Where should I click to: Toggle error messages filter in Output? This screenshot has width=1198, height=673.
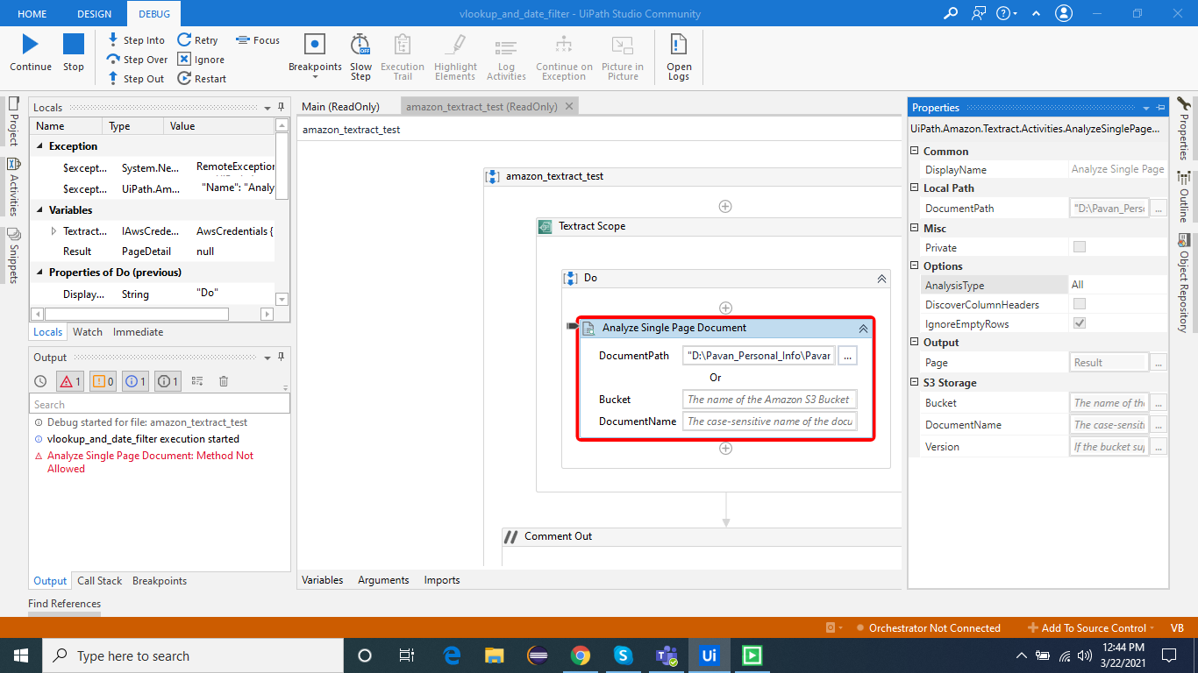coord(70,381)
